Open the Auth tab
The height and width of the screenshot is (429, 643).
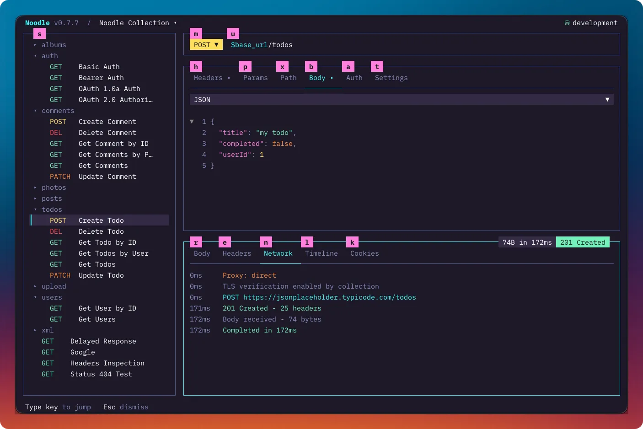[354, 78]
